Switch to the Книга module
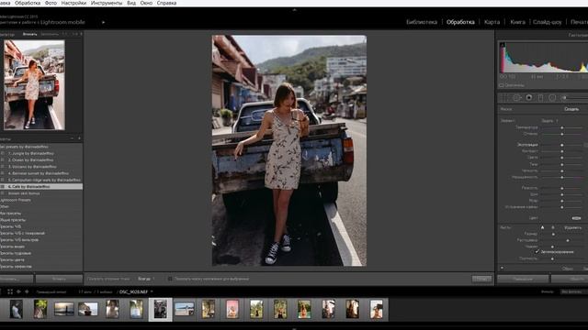 click(517, 22)
